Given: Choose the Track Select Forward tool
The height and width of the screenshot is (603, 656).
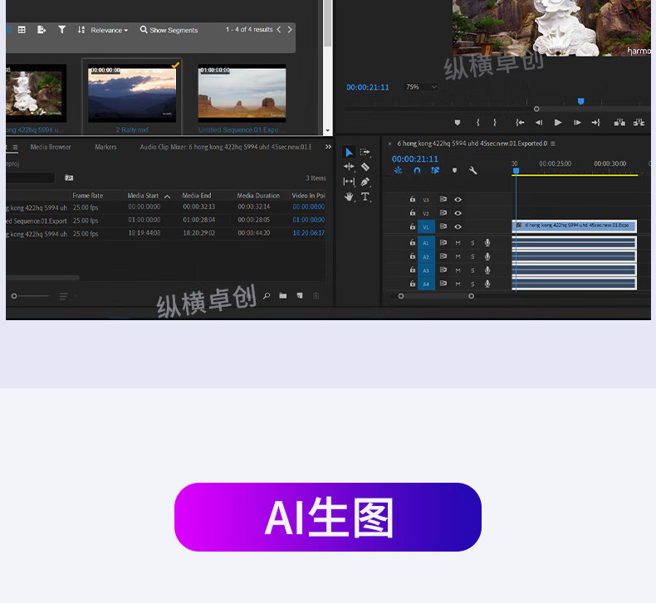Looking at the screenshot, I should tap(365, 152).
